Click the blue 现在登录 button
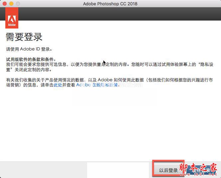The height and width of the screenshot is (178, 221). coord(201,170)
